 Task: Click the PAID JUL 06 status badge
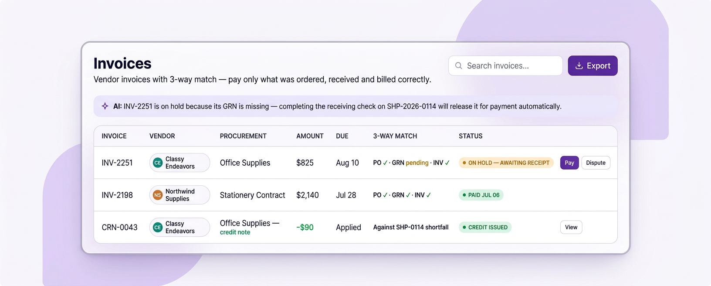(481, 195)
